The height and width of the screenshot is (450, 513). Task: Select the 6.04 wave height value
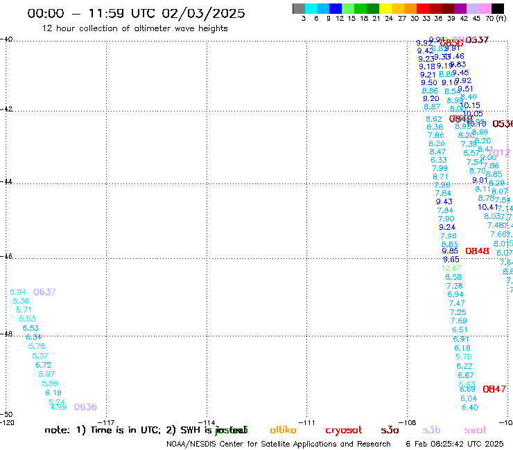coord(469,399)
